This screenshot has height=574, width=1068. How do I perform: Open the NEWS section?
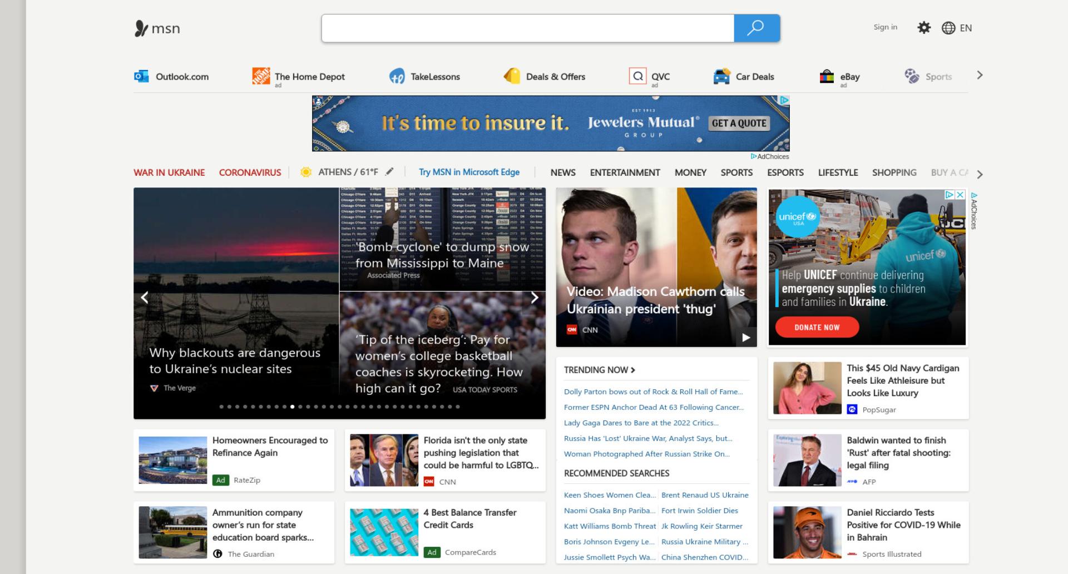click(563, 172)
